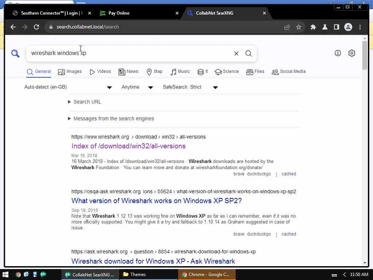
Task: Launch Chrome from taskbar pinned icon
Action: (18, 275)
